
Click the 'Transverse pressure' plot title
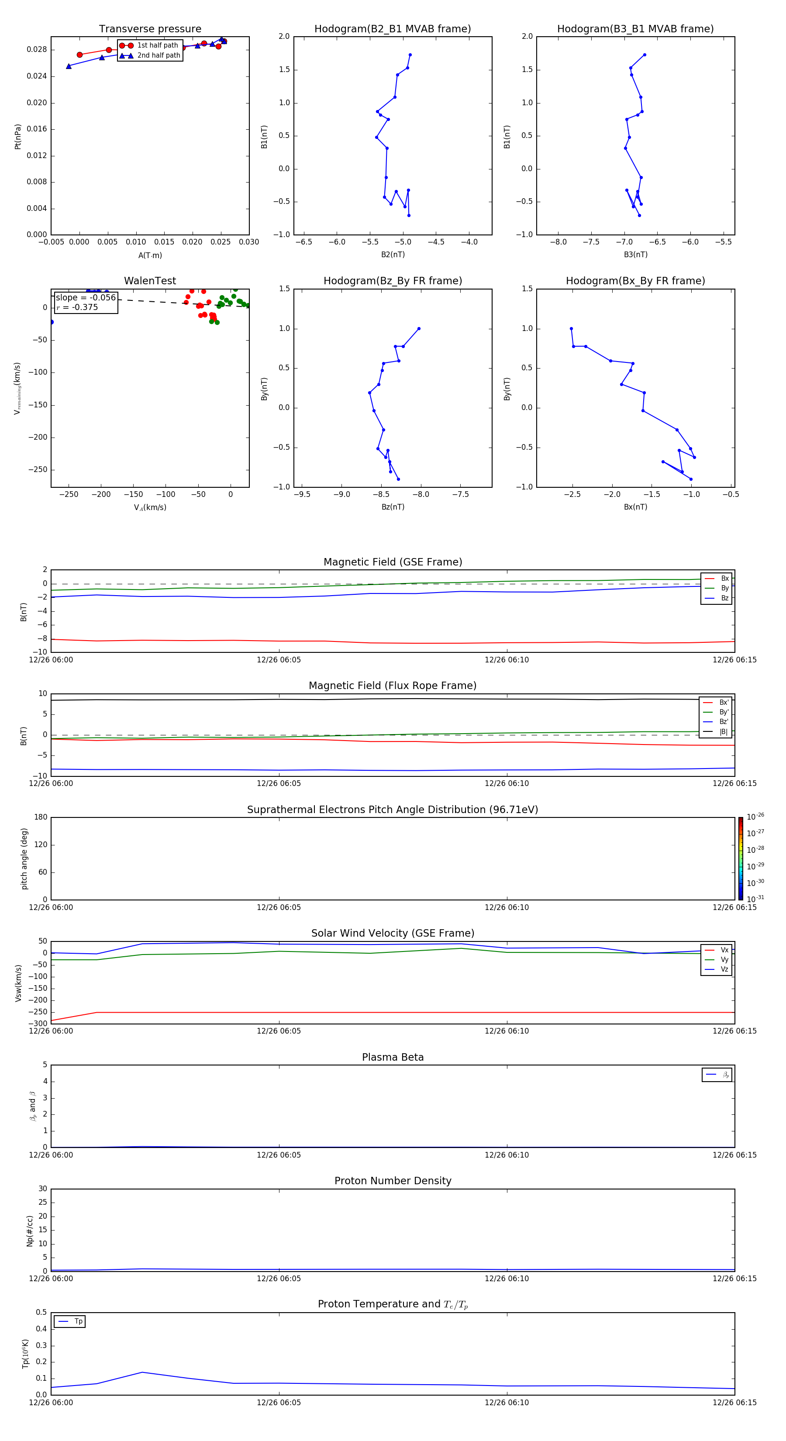[x=150, y=29]
